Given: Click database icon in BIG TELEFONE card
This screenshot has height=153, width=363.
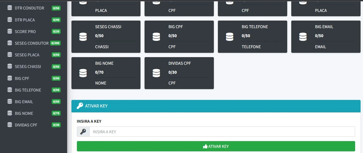Looking at the screenshot, I should click(x=230, y=37).
